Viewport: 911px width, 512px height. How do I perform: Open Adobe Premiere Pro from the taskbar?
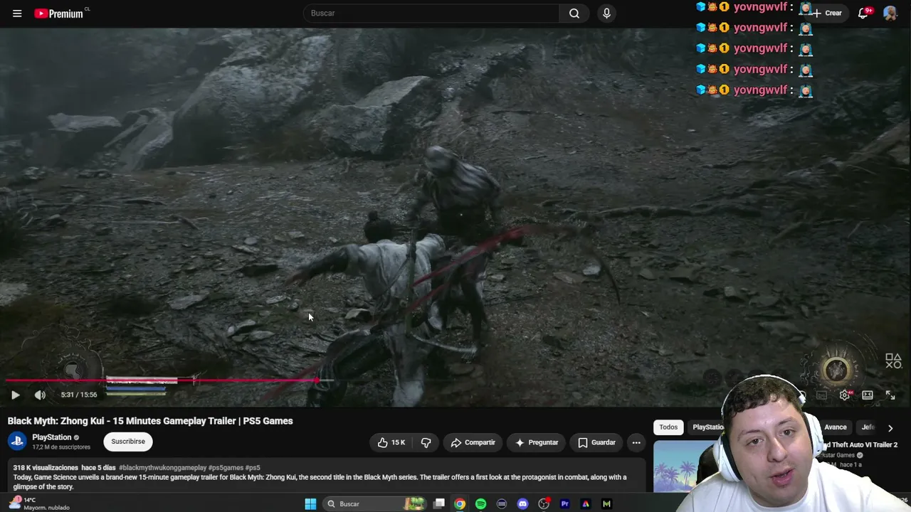(565, 504)
